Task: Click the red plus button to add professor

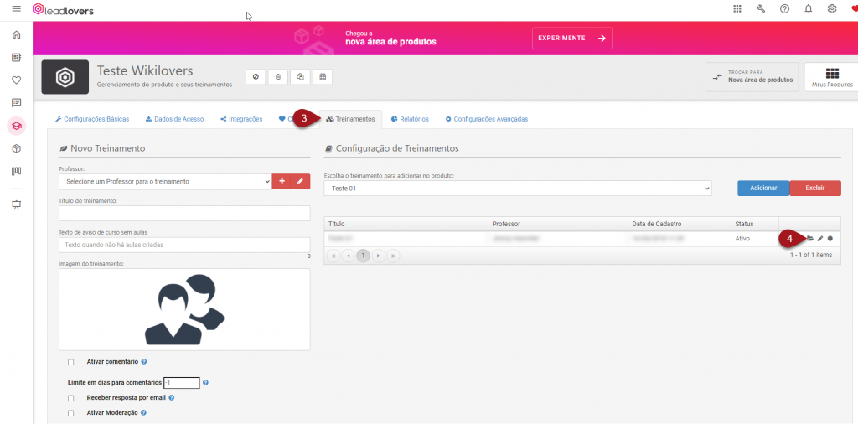Action: tap(282, 181)
